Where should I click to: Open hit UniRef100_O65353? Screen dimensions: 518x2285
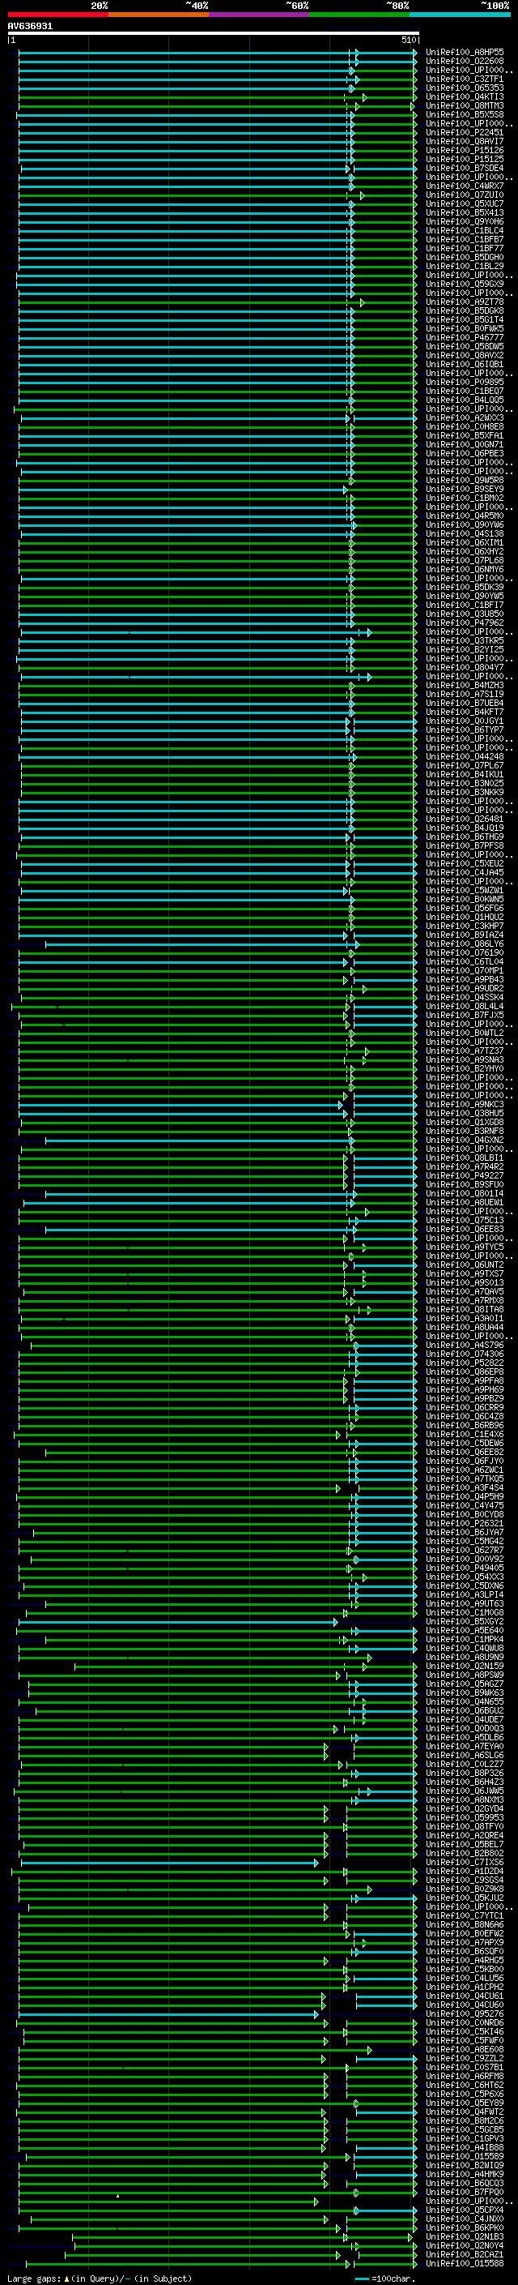point(465,88)
